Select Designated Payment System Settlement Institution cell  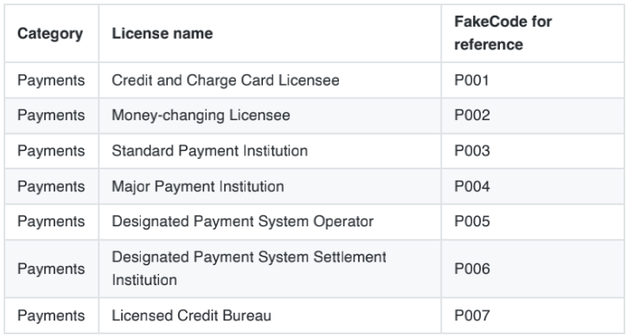point(270,269)
